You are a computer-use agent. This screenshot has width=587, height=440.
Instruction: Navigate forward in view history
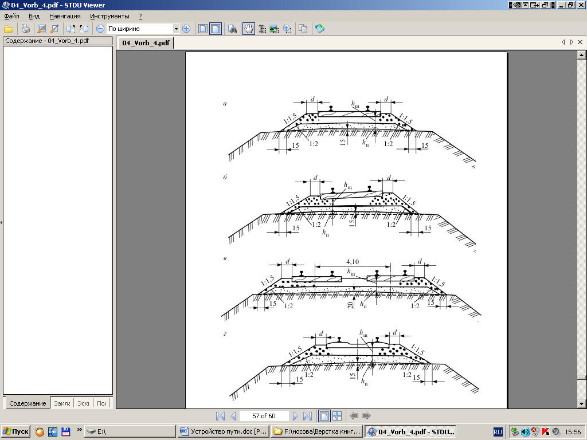coord(366,416)
